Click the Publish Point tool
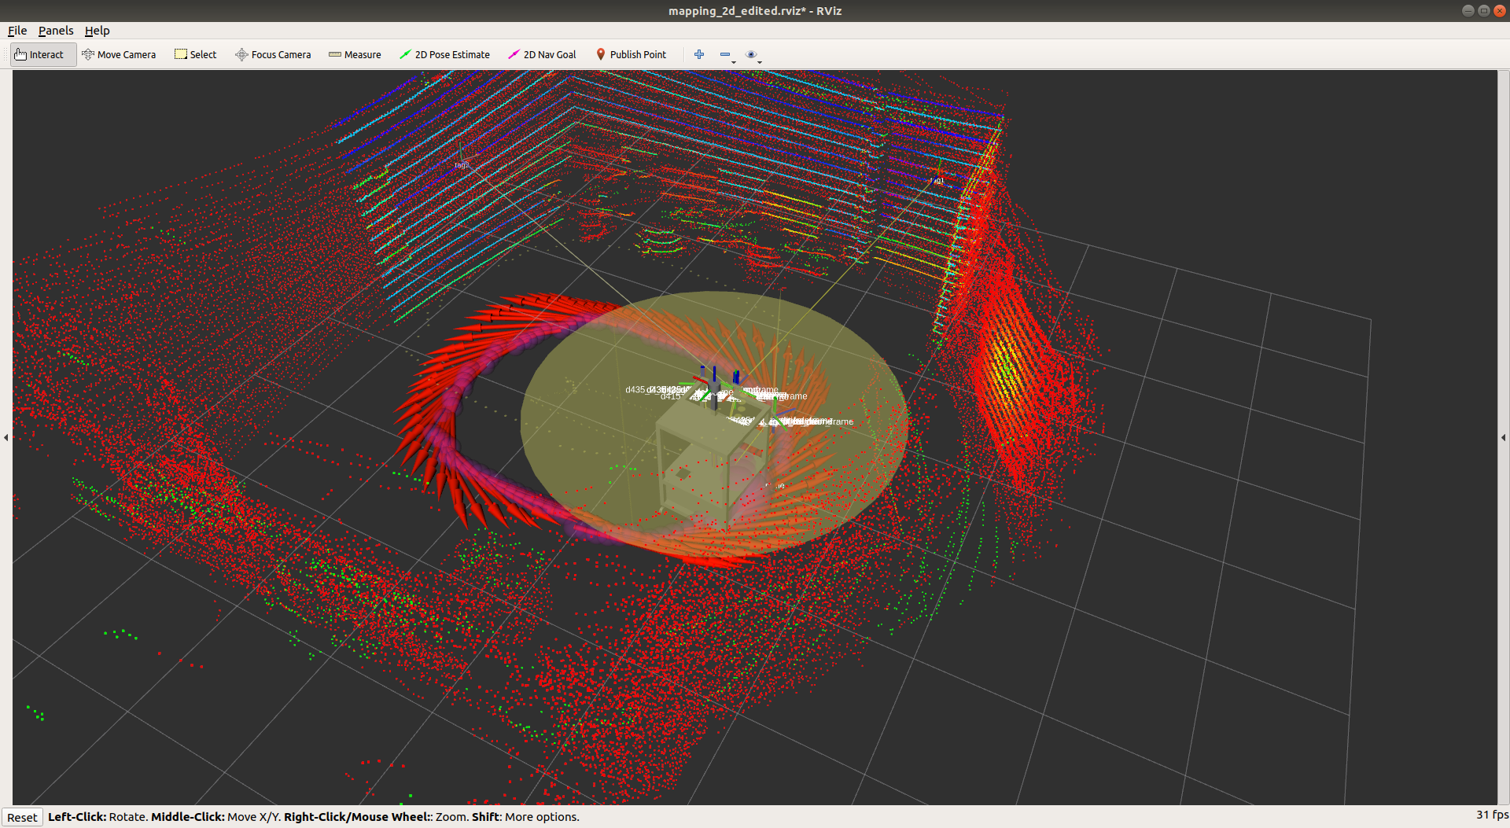Screen dimensions: 1510x828 (x=631, y=54)
